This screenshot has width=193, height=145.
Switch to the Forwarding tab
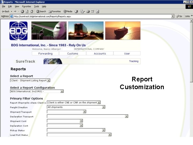[45, 53]
